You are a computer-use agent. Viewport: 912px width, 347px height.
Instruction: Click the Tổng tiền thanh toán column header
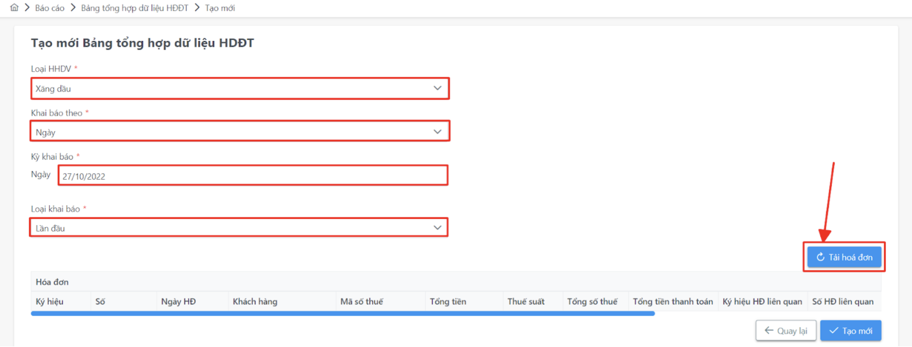pyautogui.click(x=673, y=302)
